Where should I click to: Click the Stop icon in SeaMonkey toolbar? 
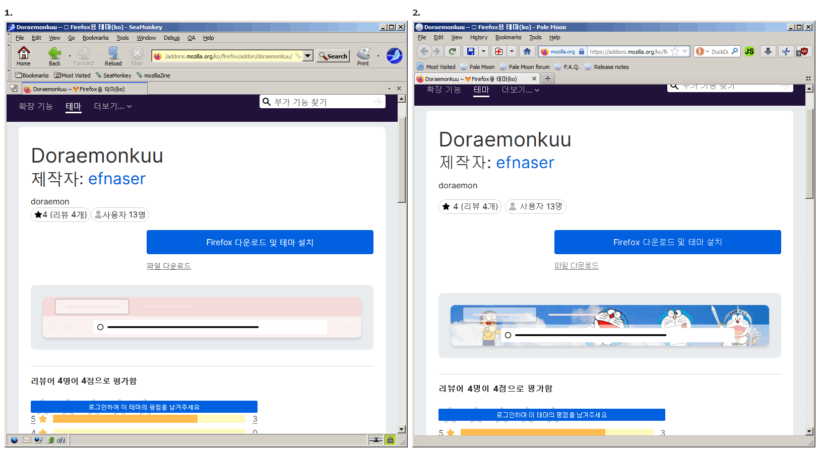(137, 53)
